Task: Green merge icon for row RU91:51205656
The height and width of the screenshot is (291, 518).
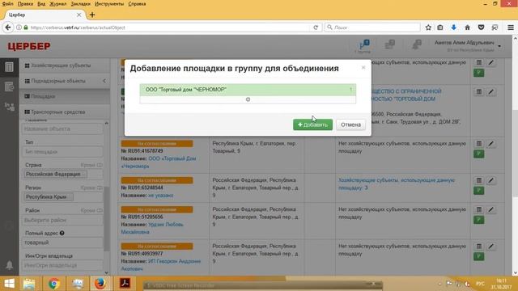Action: pyautogui.click(x=478, y=220)
